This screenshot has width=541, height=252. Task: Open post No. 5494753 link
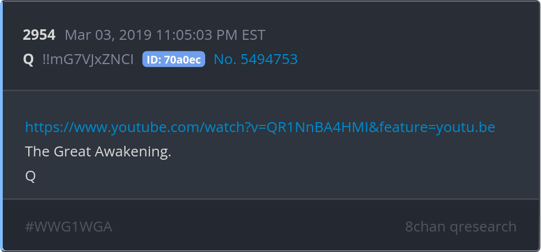[256, 59]
